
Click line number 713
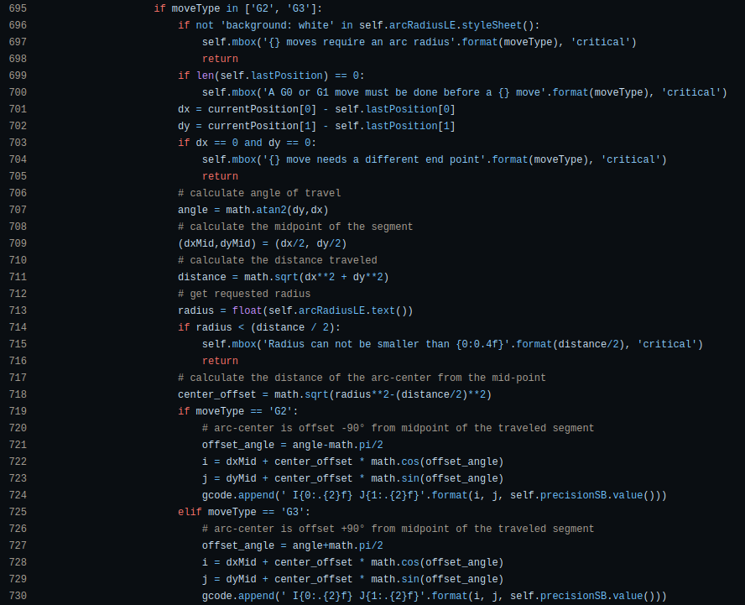[18, 310]
